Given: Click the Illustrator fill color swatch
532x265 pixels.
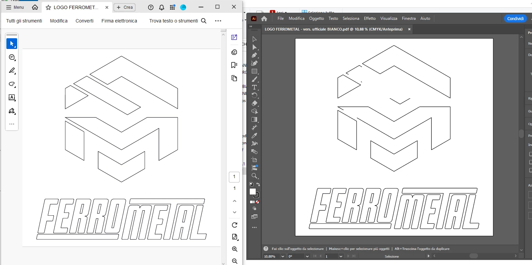Looking at the screenshot, I should pos(253,192).
